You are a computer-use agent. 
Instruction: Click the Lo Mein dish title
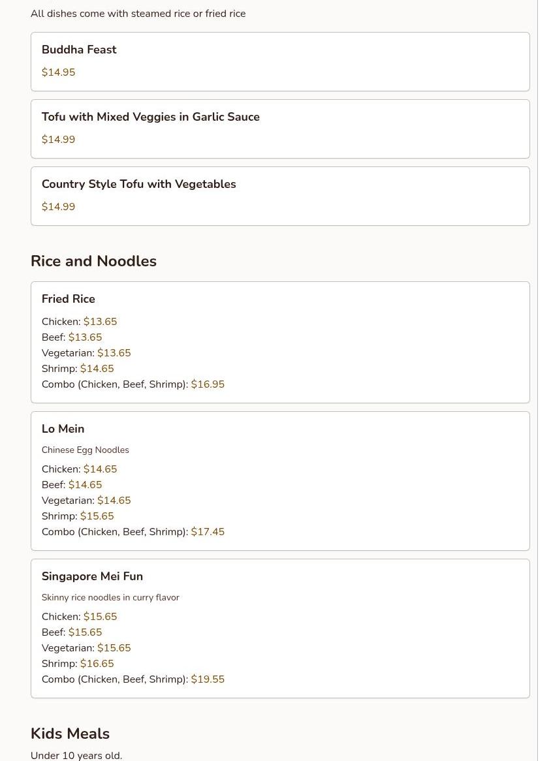coord(63,429)
